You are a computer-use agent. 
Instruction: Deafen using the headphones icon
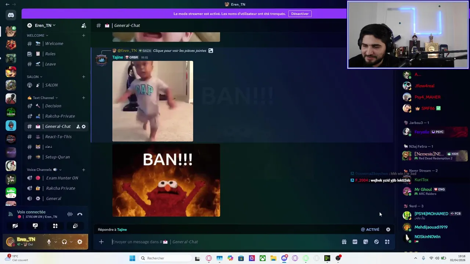[x=64, y=242]
